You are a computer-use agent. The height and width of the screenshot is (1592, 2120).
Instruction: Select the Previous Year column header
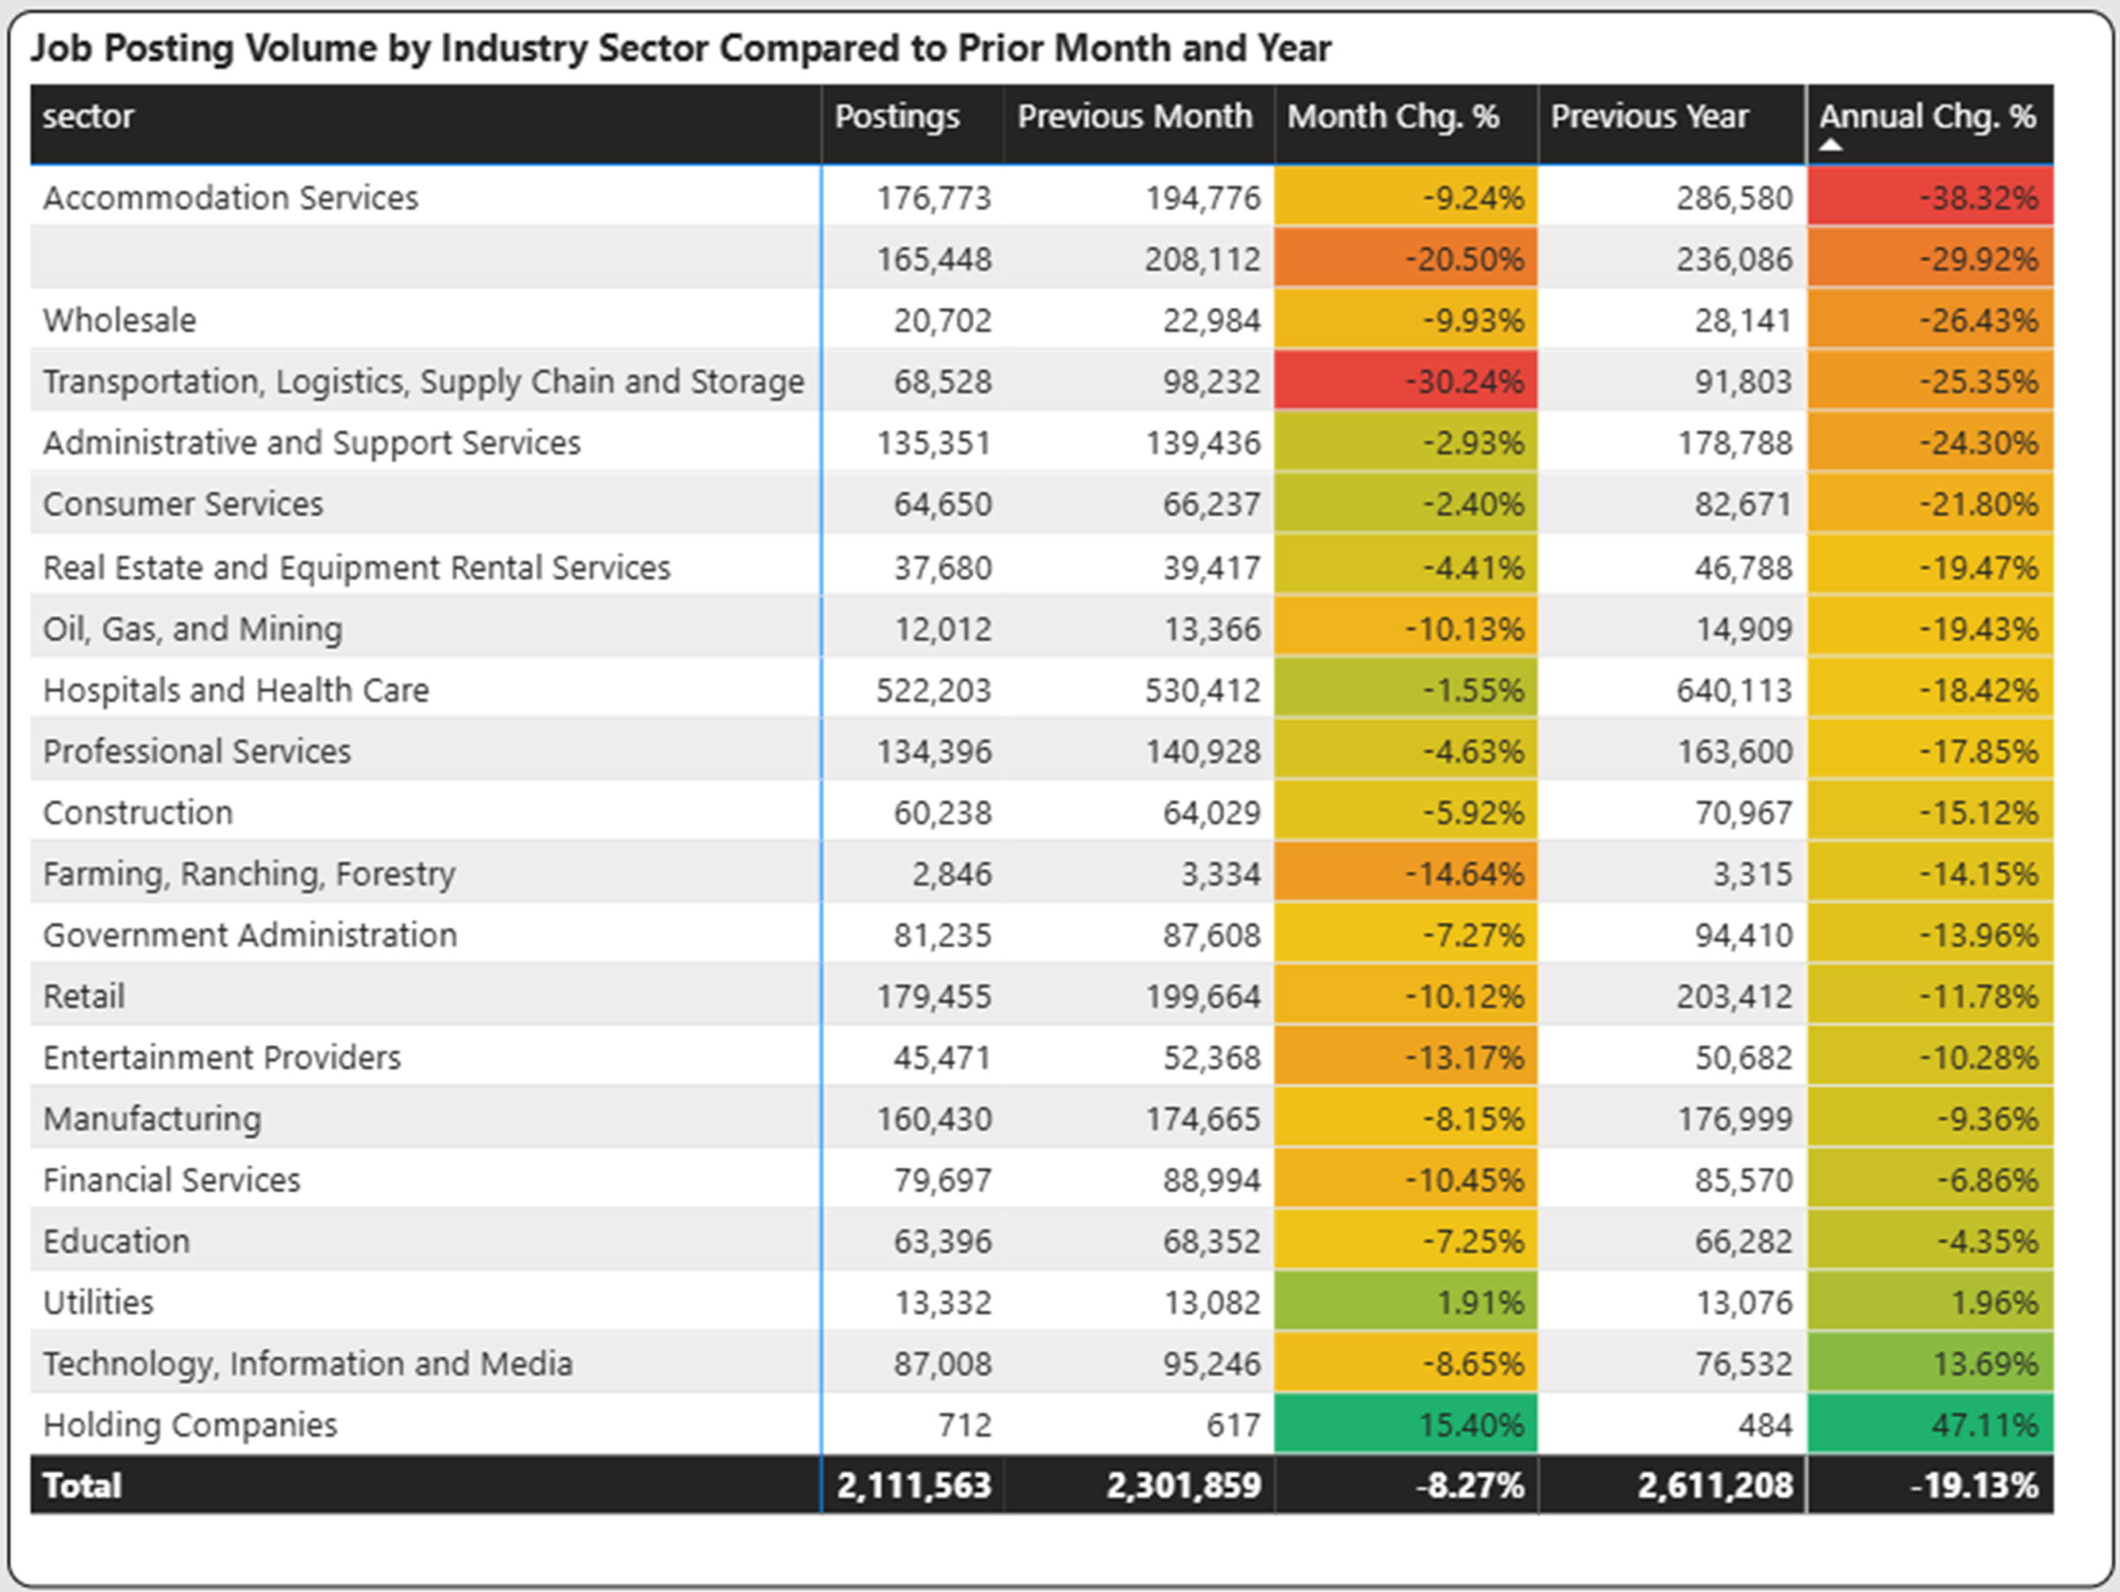pyautogui.click(x=1649, y=117)
